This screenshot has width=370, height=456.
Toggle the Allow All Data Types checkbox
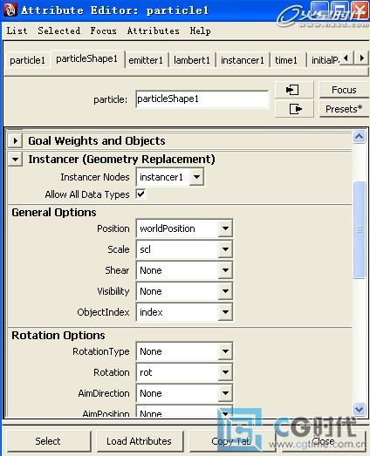[140, 194]
